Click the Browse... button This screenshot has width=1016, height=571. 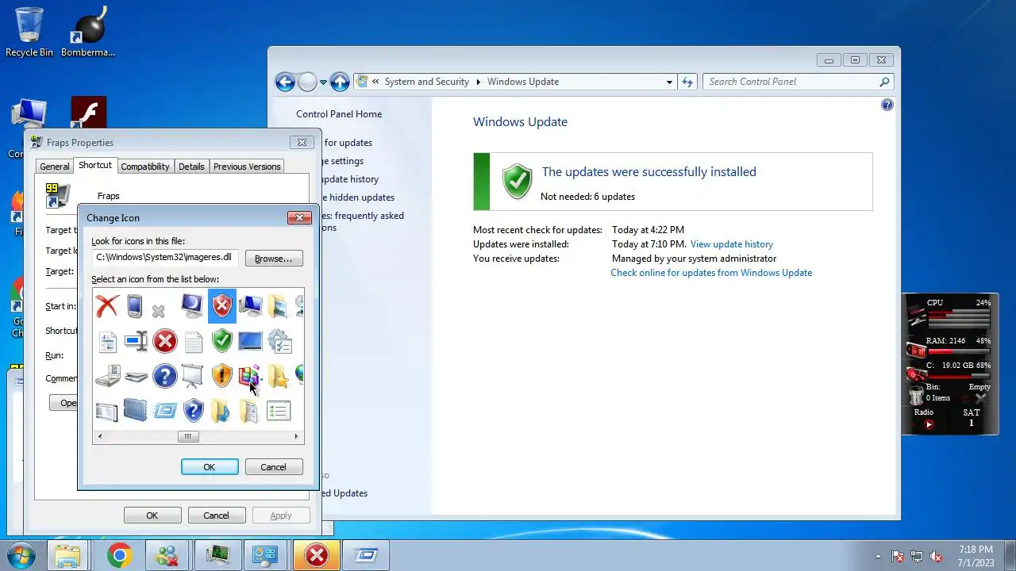click(x=274, y=259)
